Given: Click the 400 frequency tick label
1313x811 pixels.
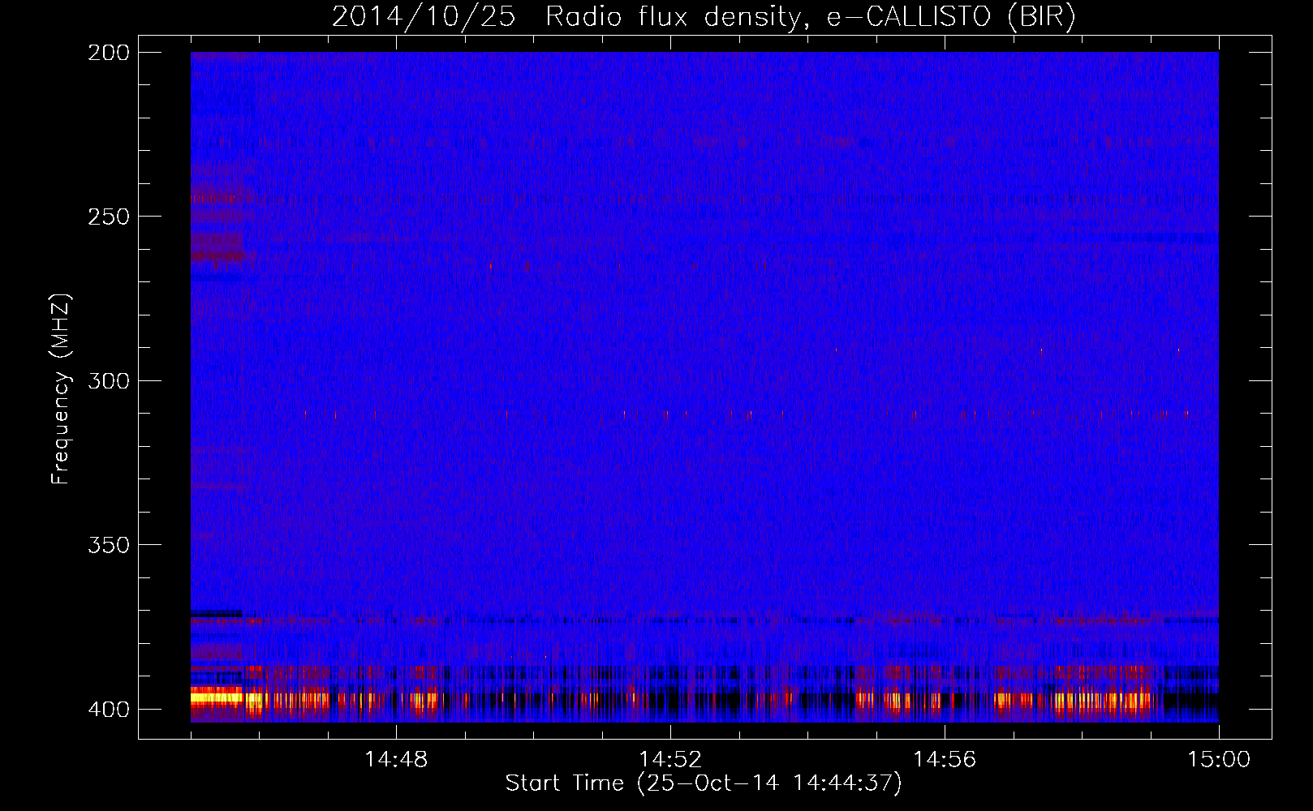Looking at the screenshot, I should tap(109, 710).
